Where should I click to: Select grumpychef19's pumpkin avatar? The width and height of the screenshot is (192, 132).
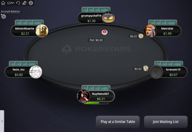click(109, 18)
